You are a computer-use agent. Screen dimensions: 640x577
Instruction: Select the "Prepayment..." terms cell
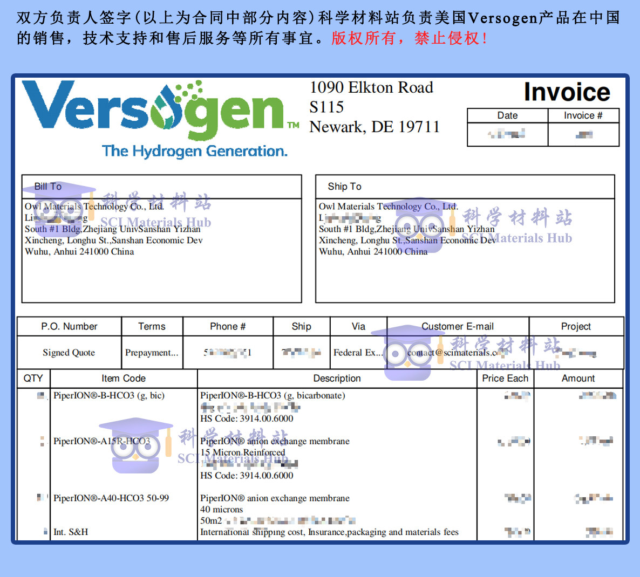click(x=152, y=353)
